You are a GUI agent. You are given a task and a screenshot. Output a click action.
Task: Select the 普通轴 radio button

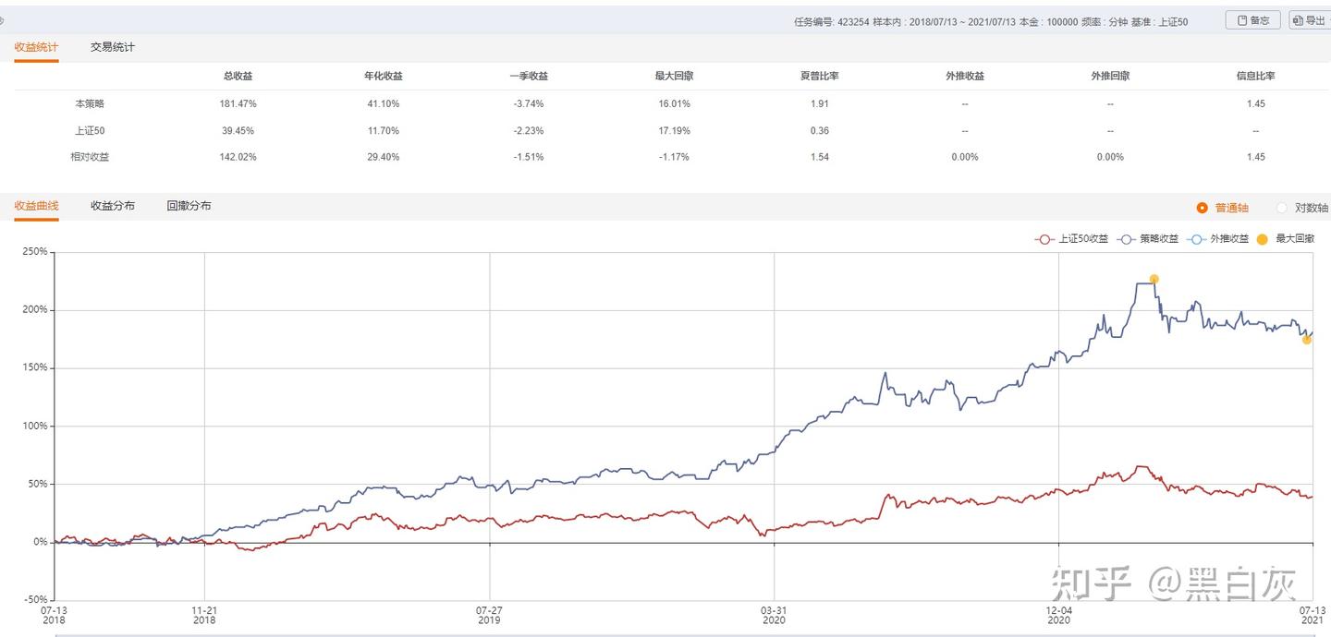pos(1203,209)
